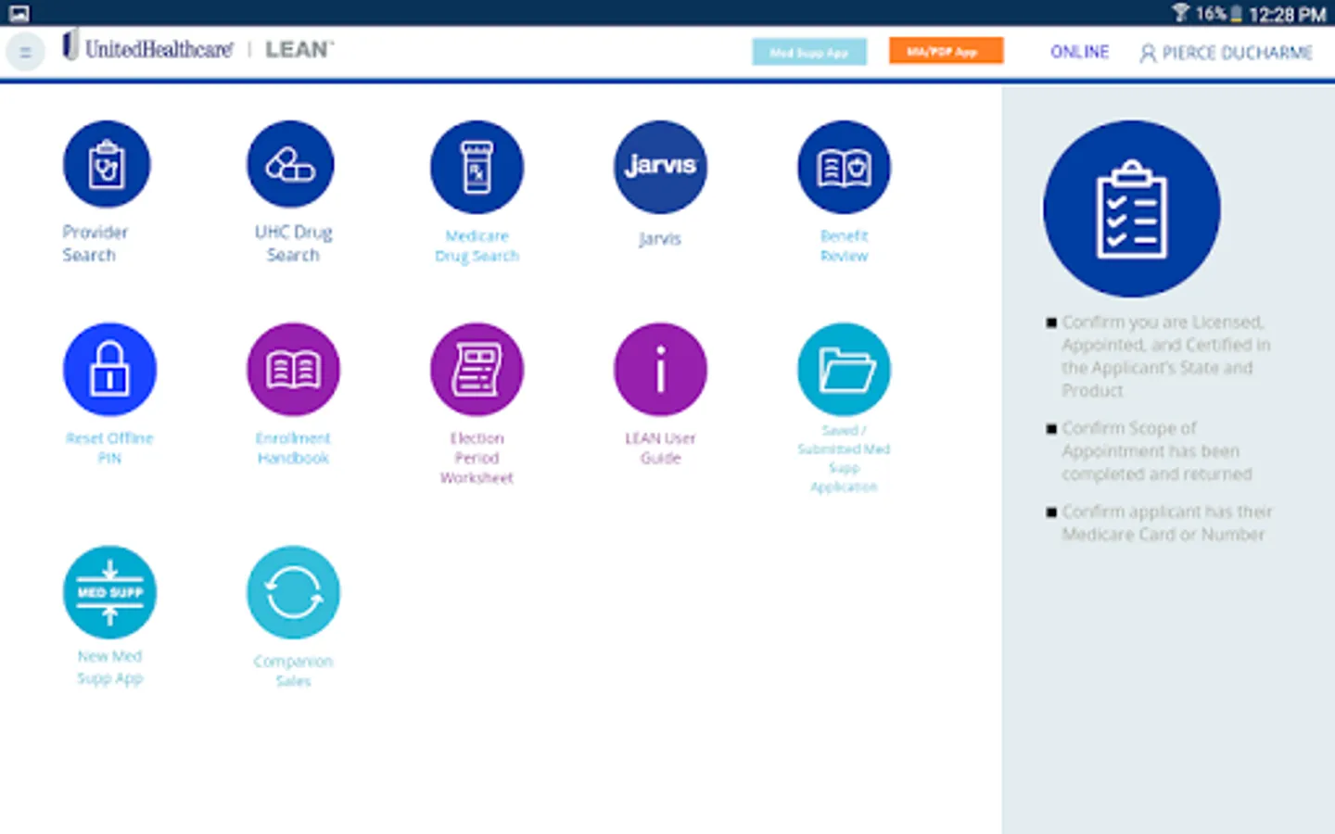Check the battery status icon
Screen dimensions: 1335x834
[1236, 14]
